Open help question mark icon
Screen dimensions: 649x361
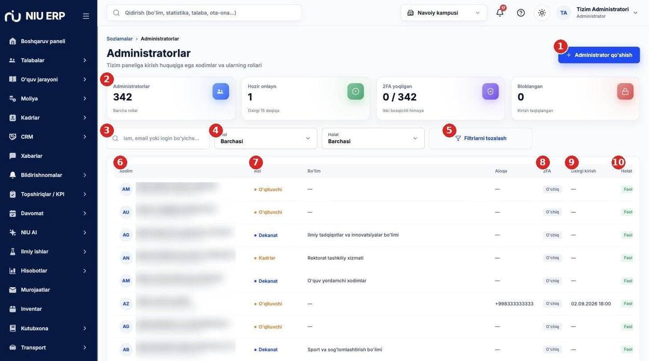[x=521, y=12]
